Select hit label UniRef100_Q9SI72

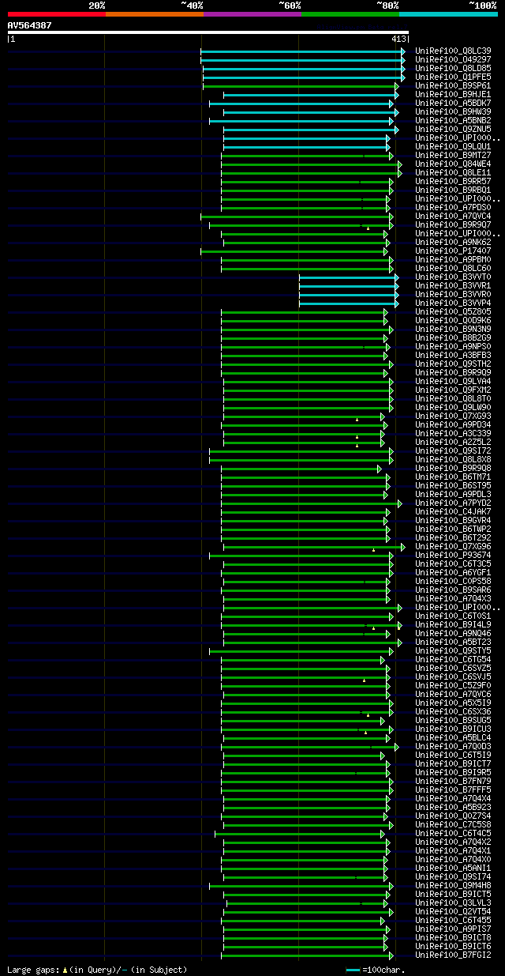454,450
